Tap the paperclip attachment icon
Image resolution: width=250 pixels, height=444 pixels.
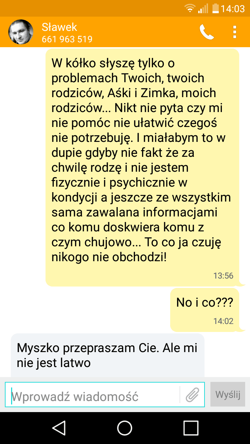point(192,394)
